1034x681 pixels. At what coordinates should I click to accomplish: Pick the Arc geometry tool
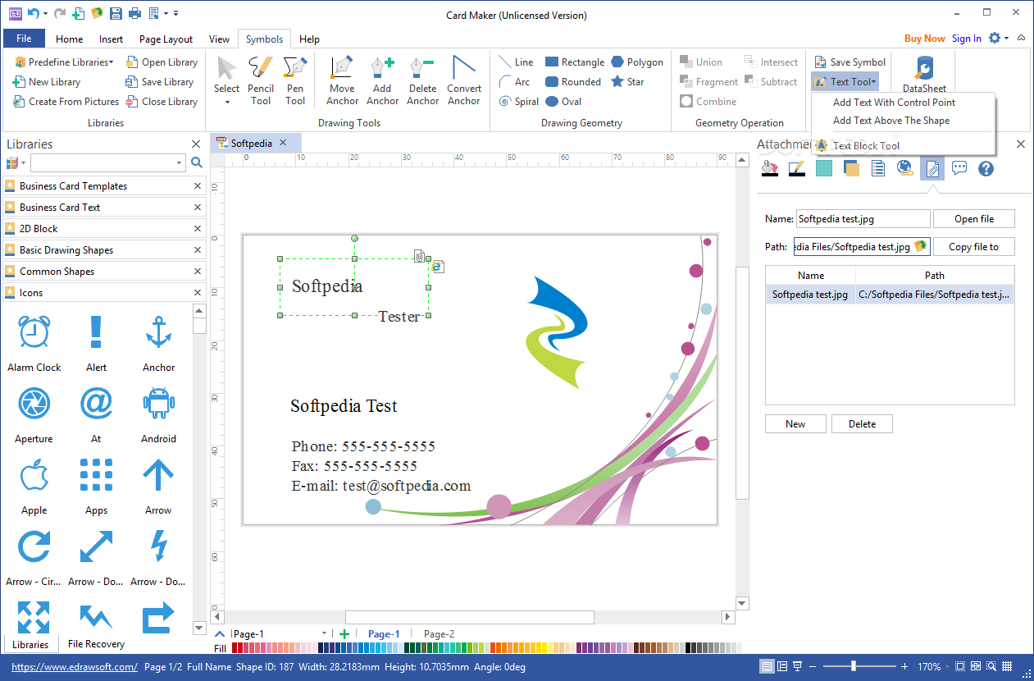[515, 82]
